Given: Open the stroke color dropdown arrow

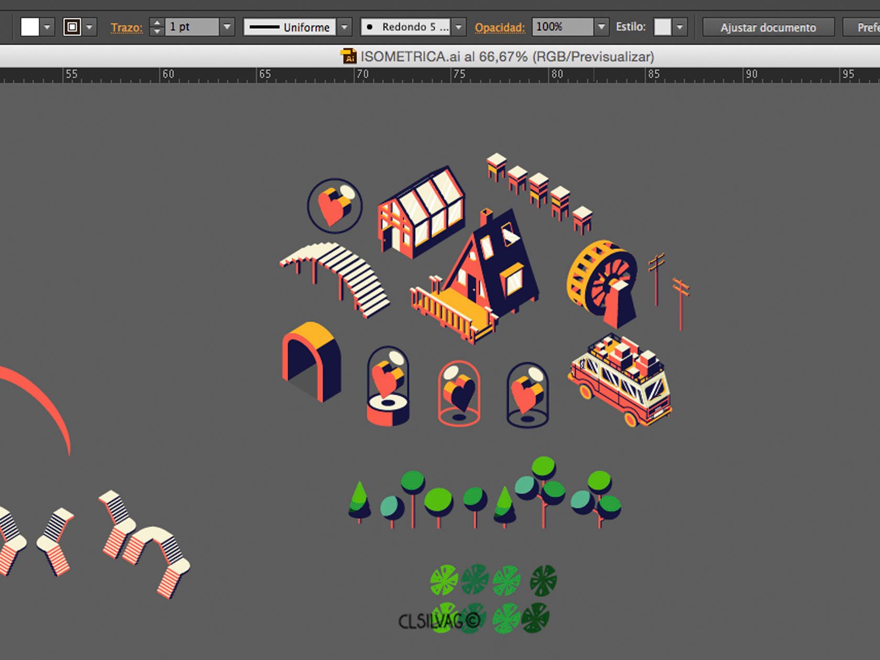Looking at the screenshot, I should click(90, 27).
